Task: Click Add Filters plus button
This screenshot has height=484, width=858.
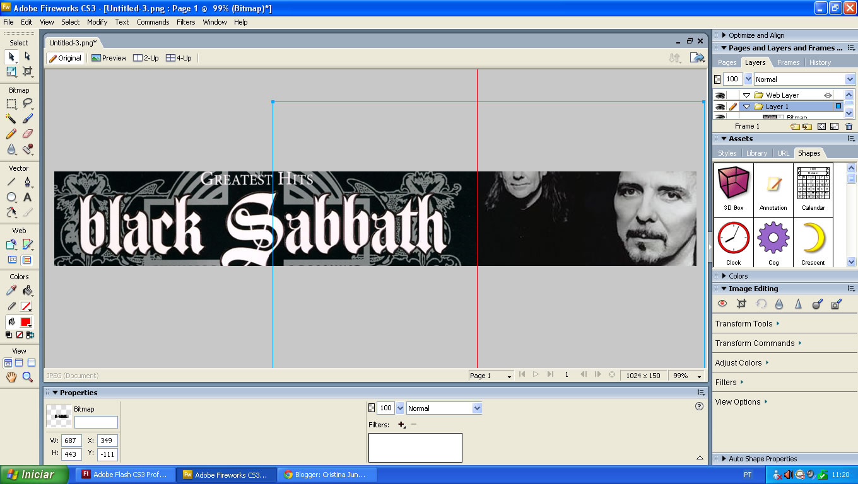Action: [401, 425]
